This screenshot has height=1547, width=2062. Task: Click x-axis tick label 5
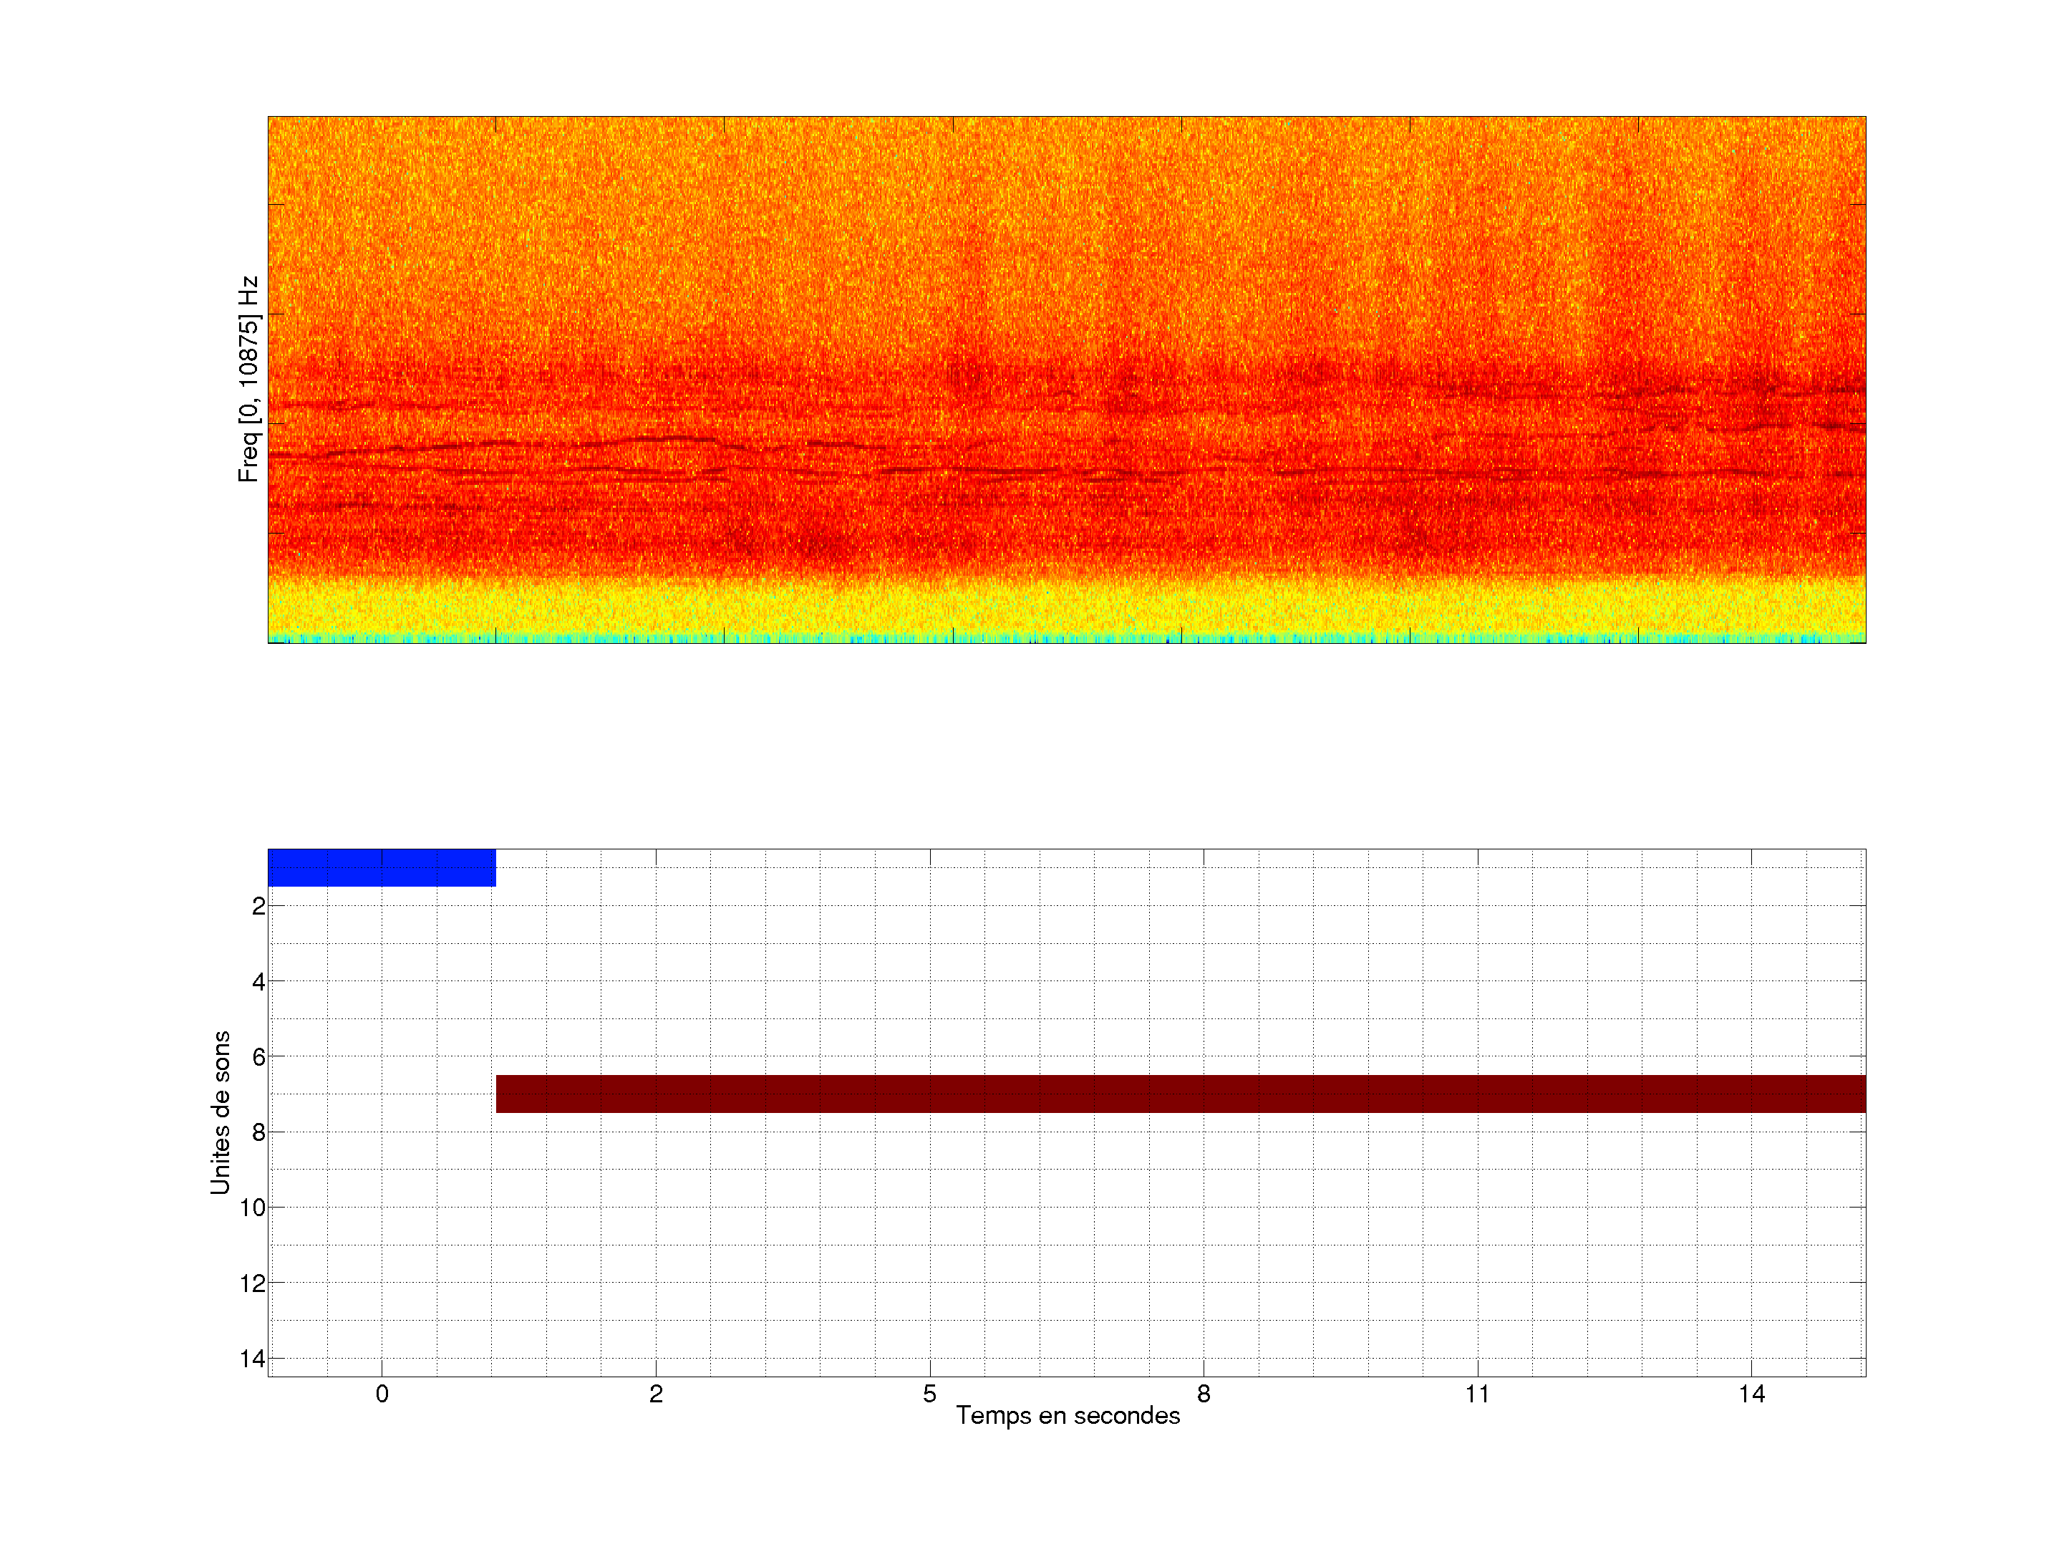929,1394
